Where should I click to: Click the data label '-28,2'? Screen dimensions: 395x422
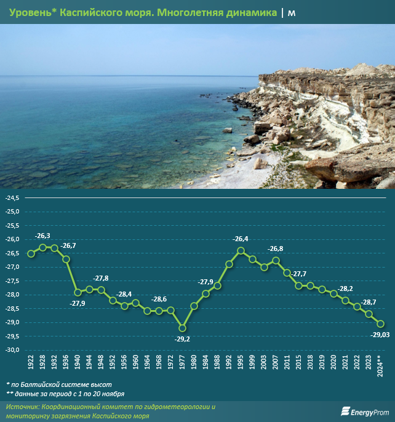pos(345,289)
